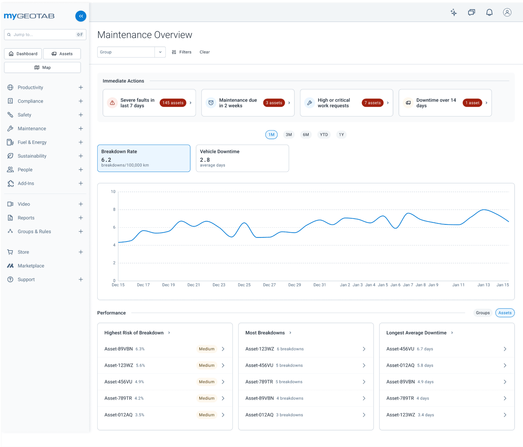
Task: Expand Asset-123WZ breakdown details
Action: tap(364, 349)
